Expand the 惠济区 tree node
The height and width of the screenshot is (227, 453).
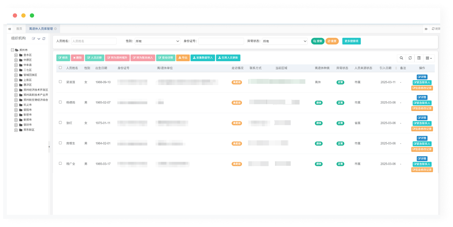pyautogui.click(x=16, y=85)
